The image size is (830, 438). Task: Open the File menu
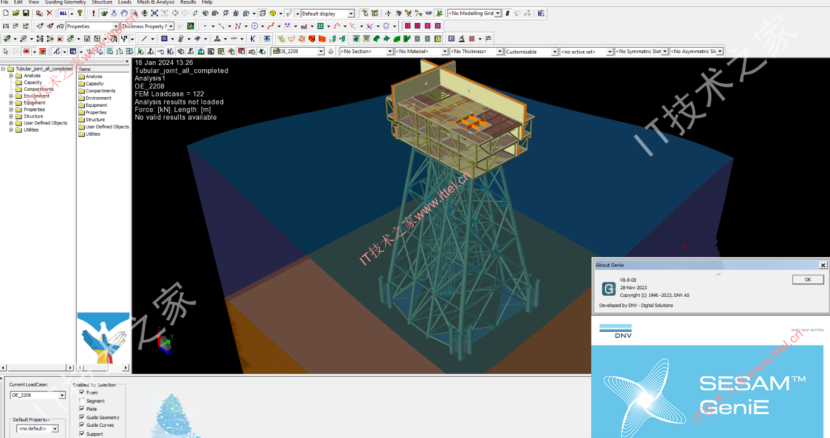click(5, 2)
